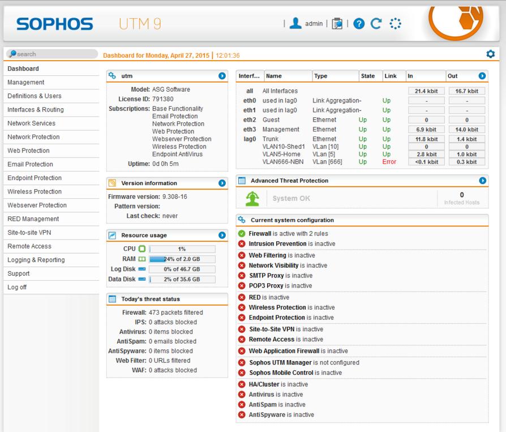Click the Firewall is active link
The width and height of the screenshot is (506, 432).
(x=288, y=233)
